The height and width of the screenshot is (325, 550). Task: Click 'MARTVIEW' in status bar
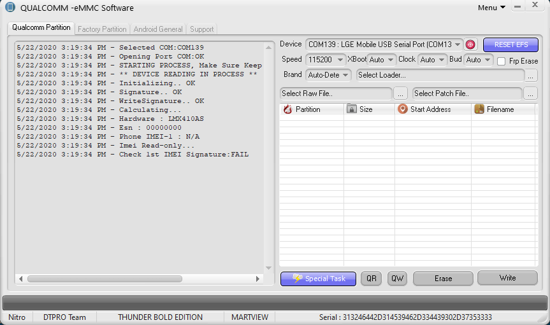tap(250, 317)
